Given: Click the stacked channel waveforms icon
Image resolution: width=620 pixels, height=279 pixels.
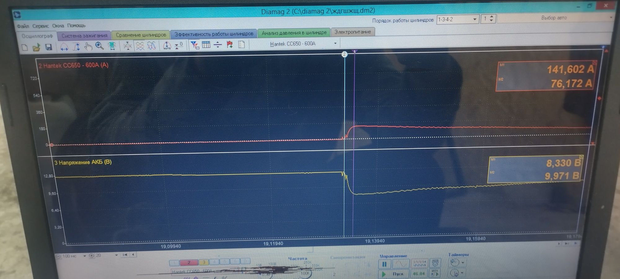Looking at the screenshot, I should (x=140, y=46).
